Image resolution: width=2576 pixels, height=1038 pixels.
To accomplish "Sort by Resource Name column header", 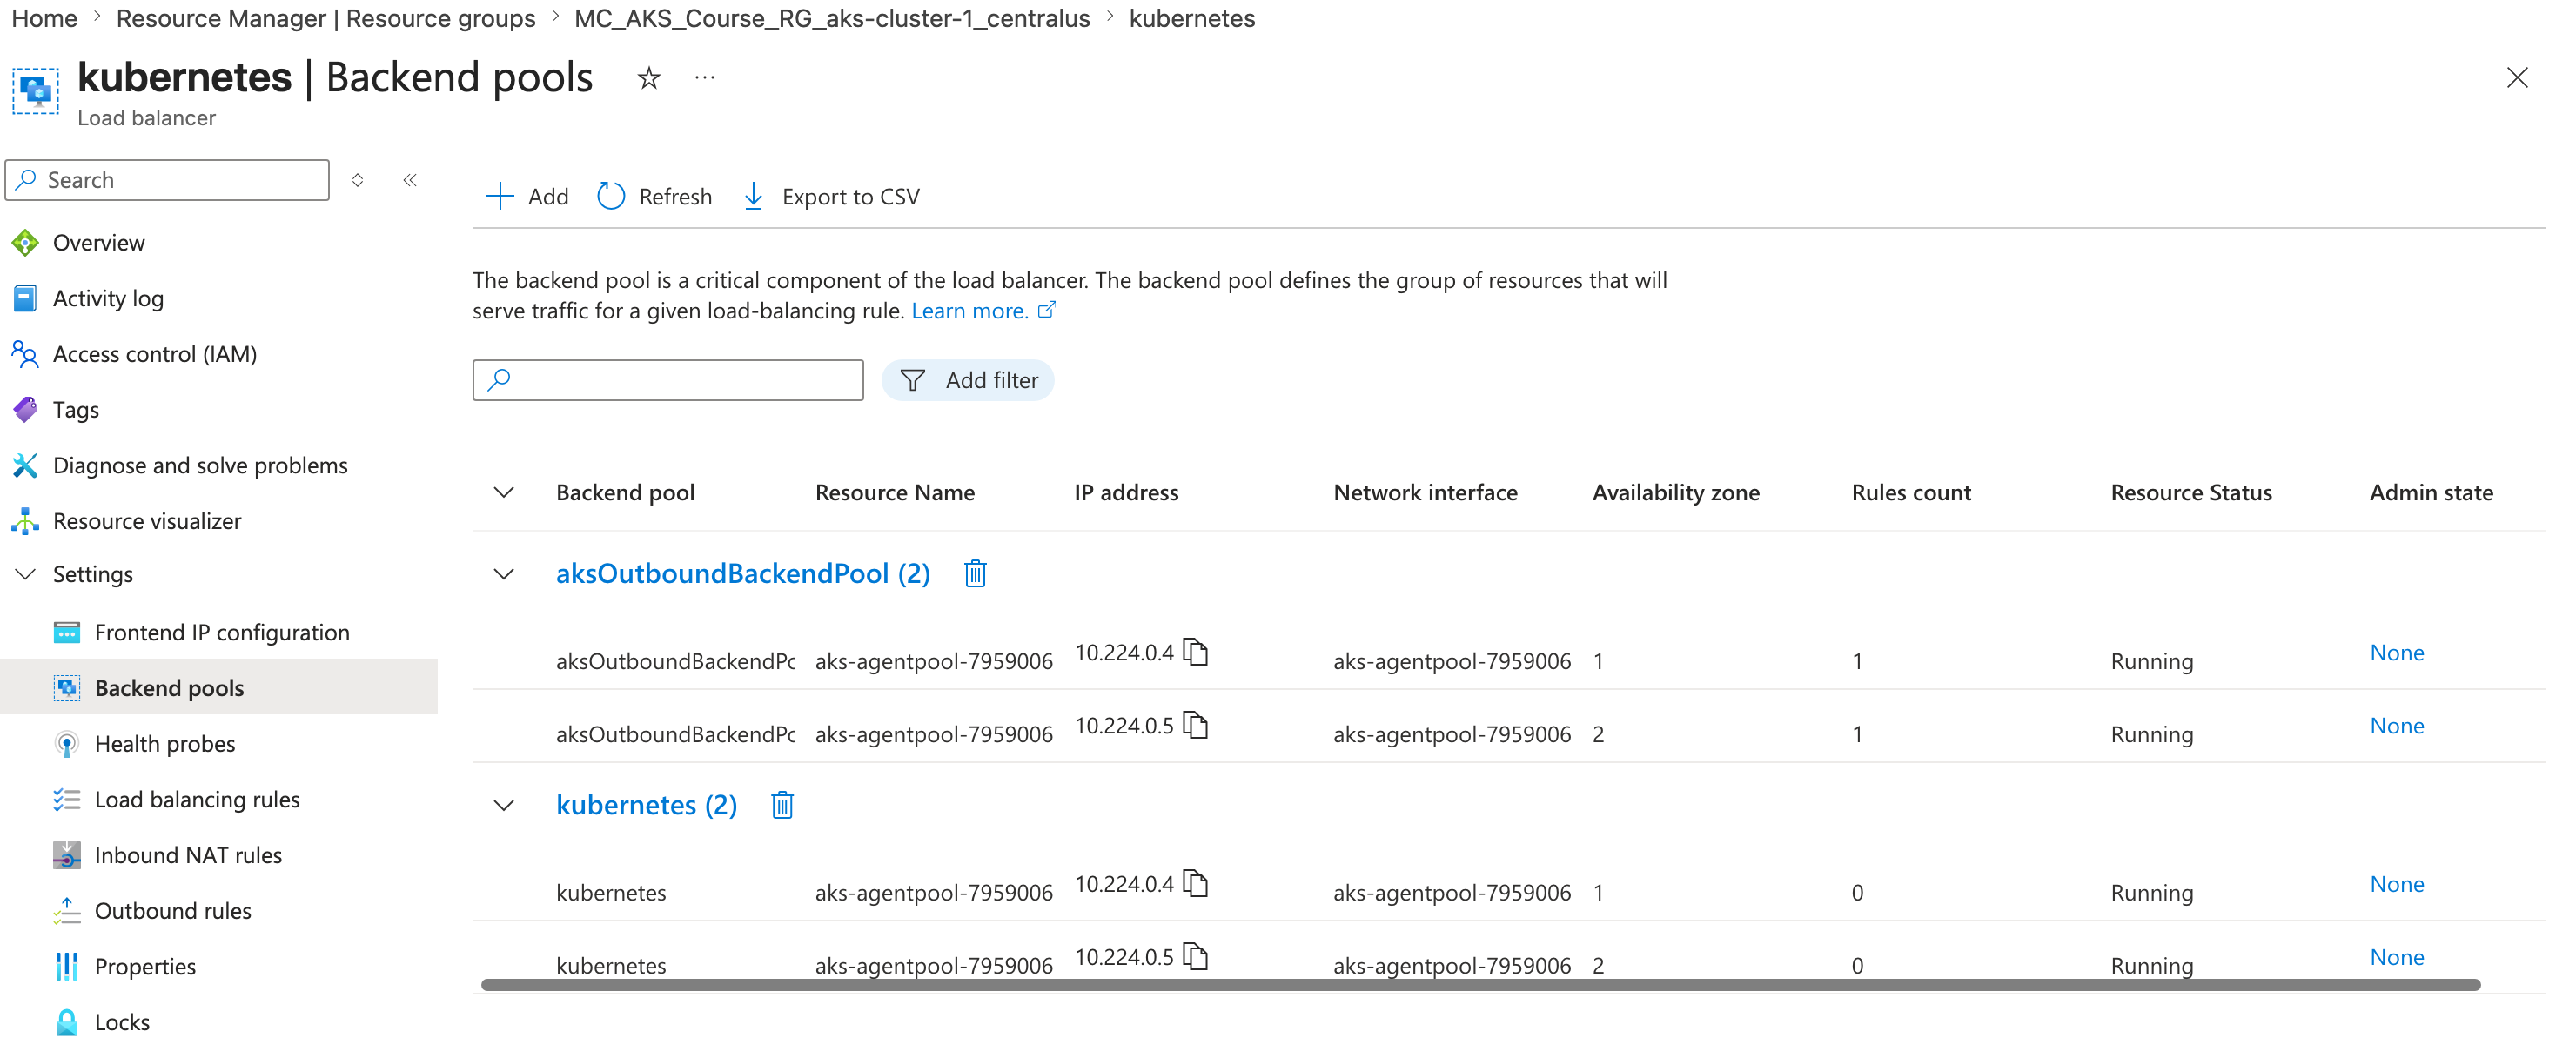I will coord(895,492).
